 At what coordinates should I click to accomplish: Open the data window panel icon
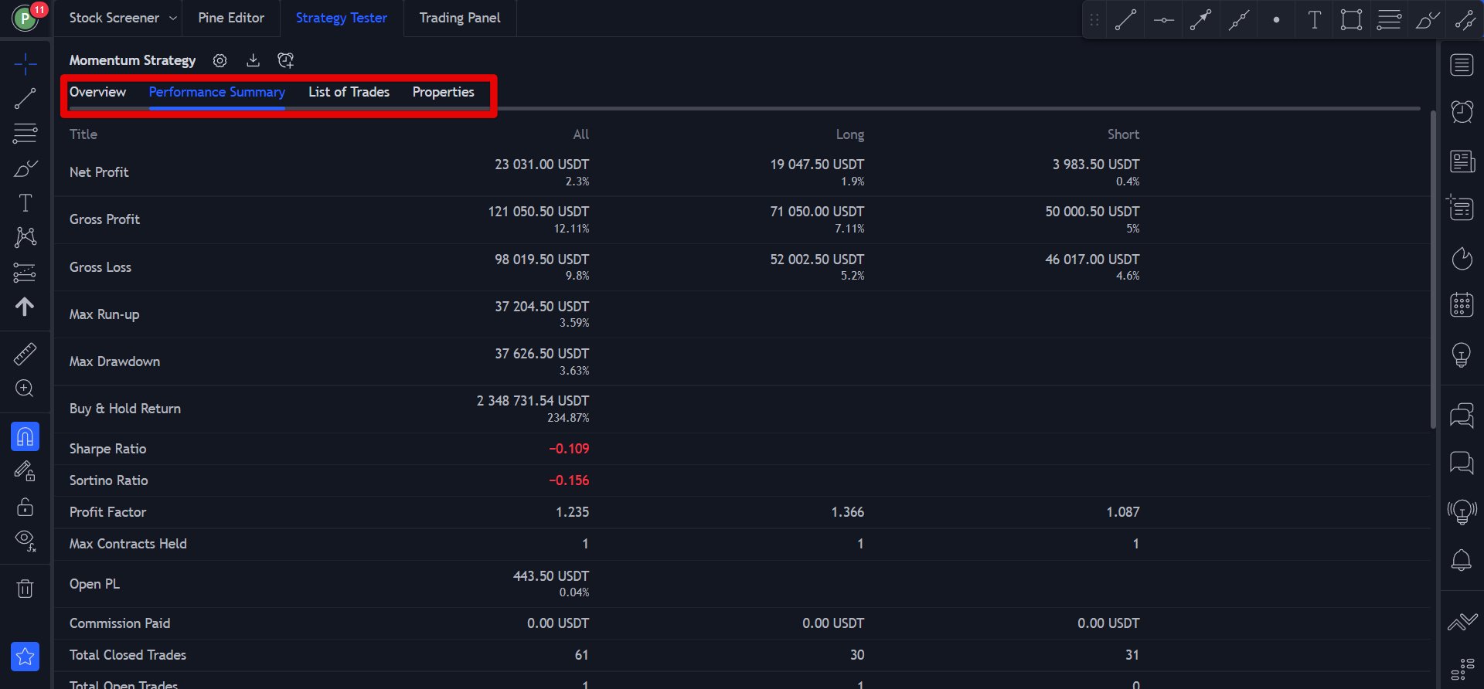tap(1462, 207)
